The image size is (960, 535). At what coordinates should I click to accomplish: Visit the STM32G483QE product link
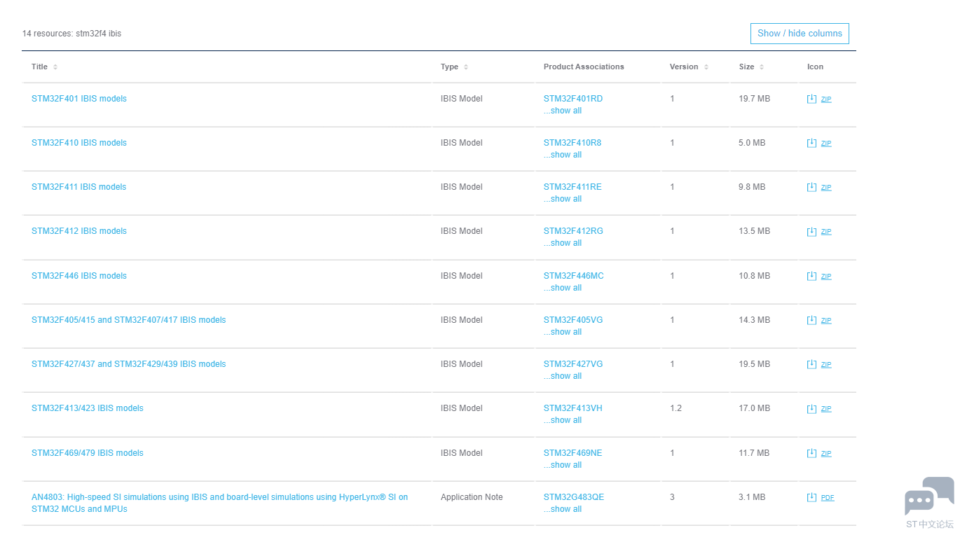[574, 497]
